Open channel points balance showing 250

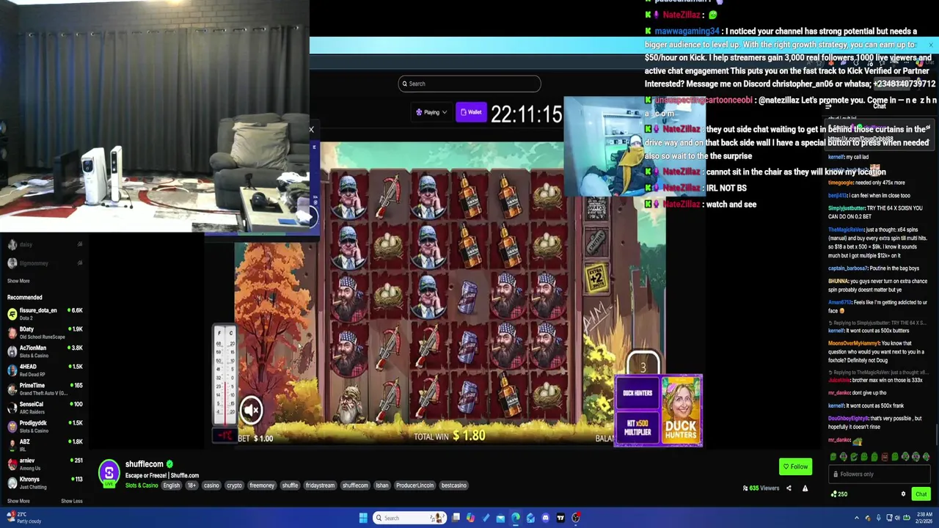click(x=839, y=494)
